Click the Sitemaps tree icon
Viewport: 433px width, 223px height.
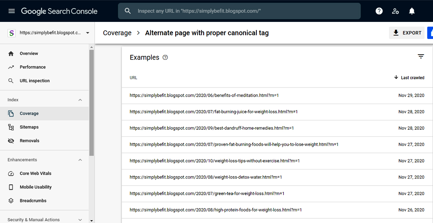(11, 127)
